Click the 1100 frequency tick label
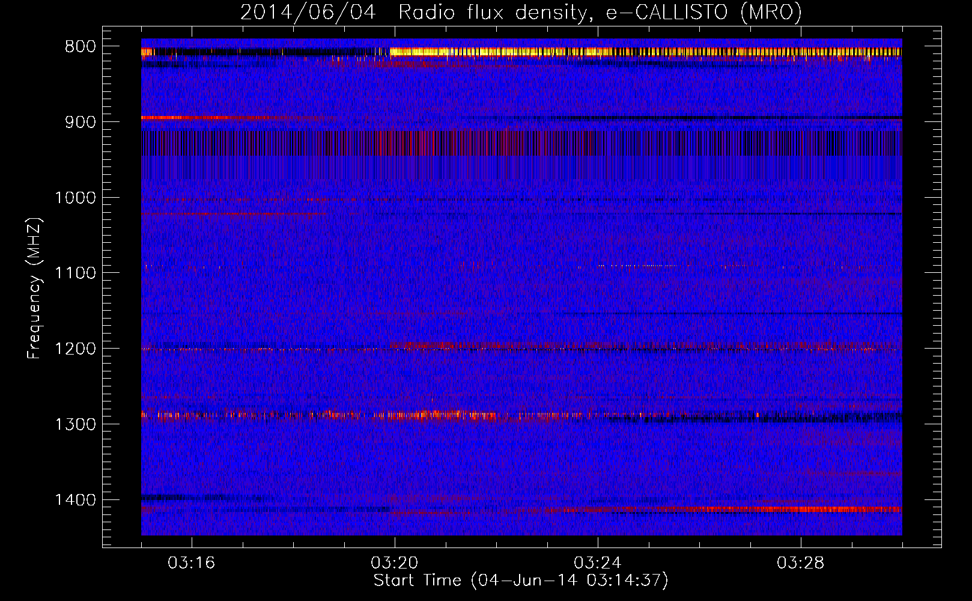This screenshot has width=972, height=601. point(75,273)
